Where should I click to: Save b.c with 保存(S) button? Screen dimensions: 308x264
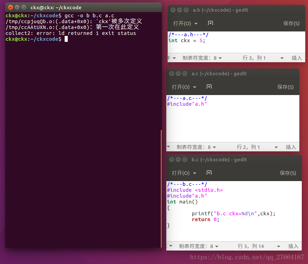click(288, 173)
